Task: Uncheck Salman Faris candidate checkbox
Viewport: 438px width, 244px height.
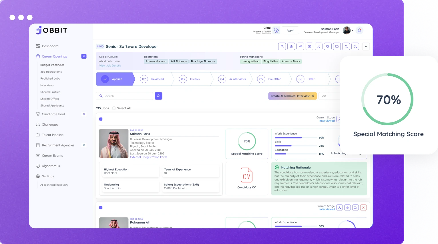Action: pyautogui.click(x=101, y=119)
